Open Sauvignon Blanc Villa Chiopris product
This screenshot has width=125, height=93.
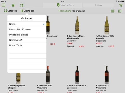coord(76,37)
